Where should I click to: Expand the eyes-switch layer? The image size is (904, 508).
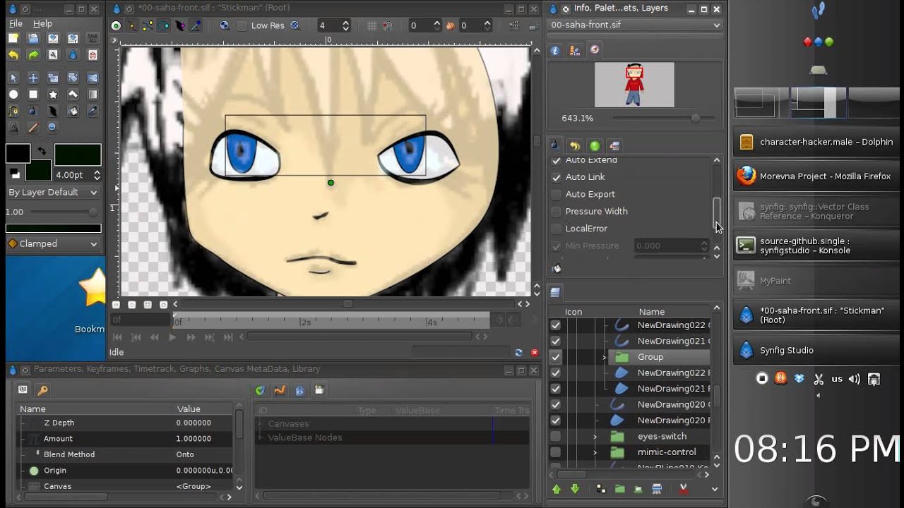click(x=595, y=437)
